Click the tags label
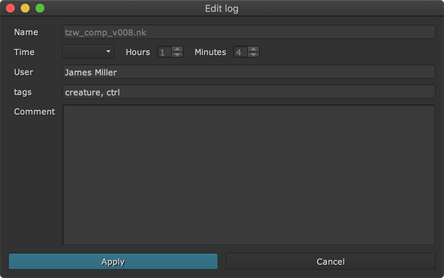Viewport: 444px width, 278px height. tap(23, 92)
